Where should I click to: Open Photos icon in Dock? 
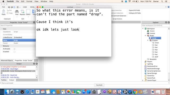(x=69, y=92)
